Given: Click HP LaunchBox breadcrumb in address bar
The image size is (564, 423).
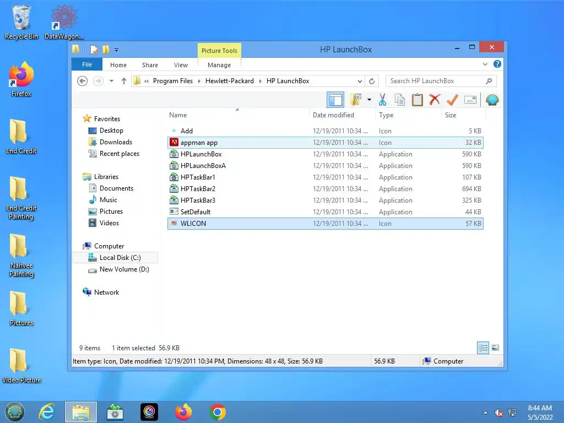Looking at the screenshot, I should click(288, 81).
